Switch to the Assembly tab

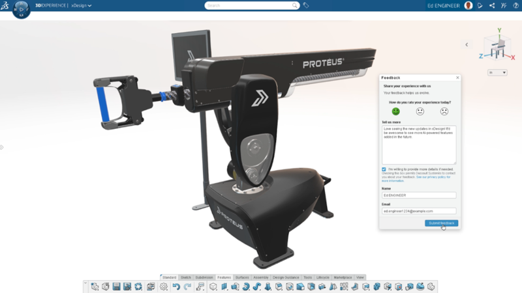pos(260,277)
